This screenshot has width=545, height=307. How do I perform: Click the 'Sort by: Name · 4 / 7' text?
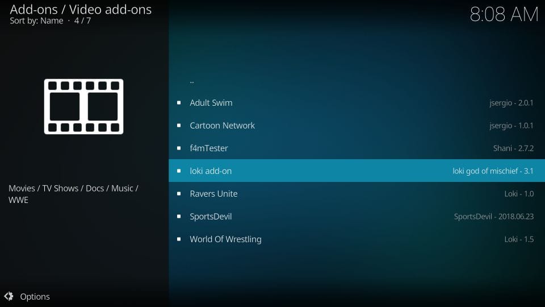pyautogui.click(x=51, y=21)
